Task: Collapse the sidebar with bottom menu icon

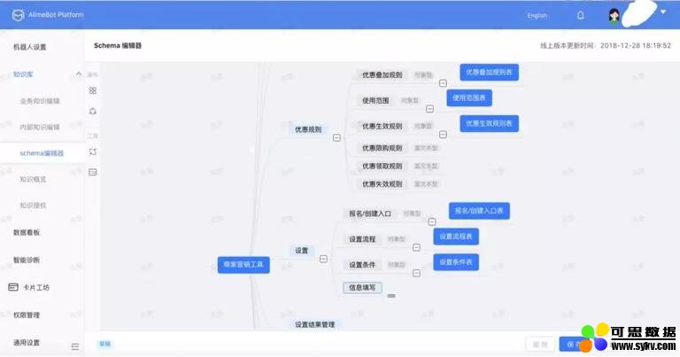Action: (75, 345)
